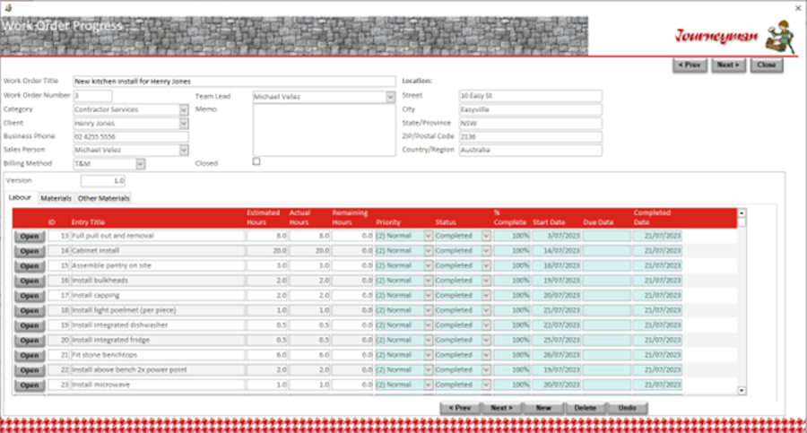Click the Delete button
Image resolution: width=807 pixels, height=433 pixels.
[586, 408]
